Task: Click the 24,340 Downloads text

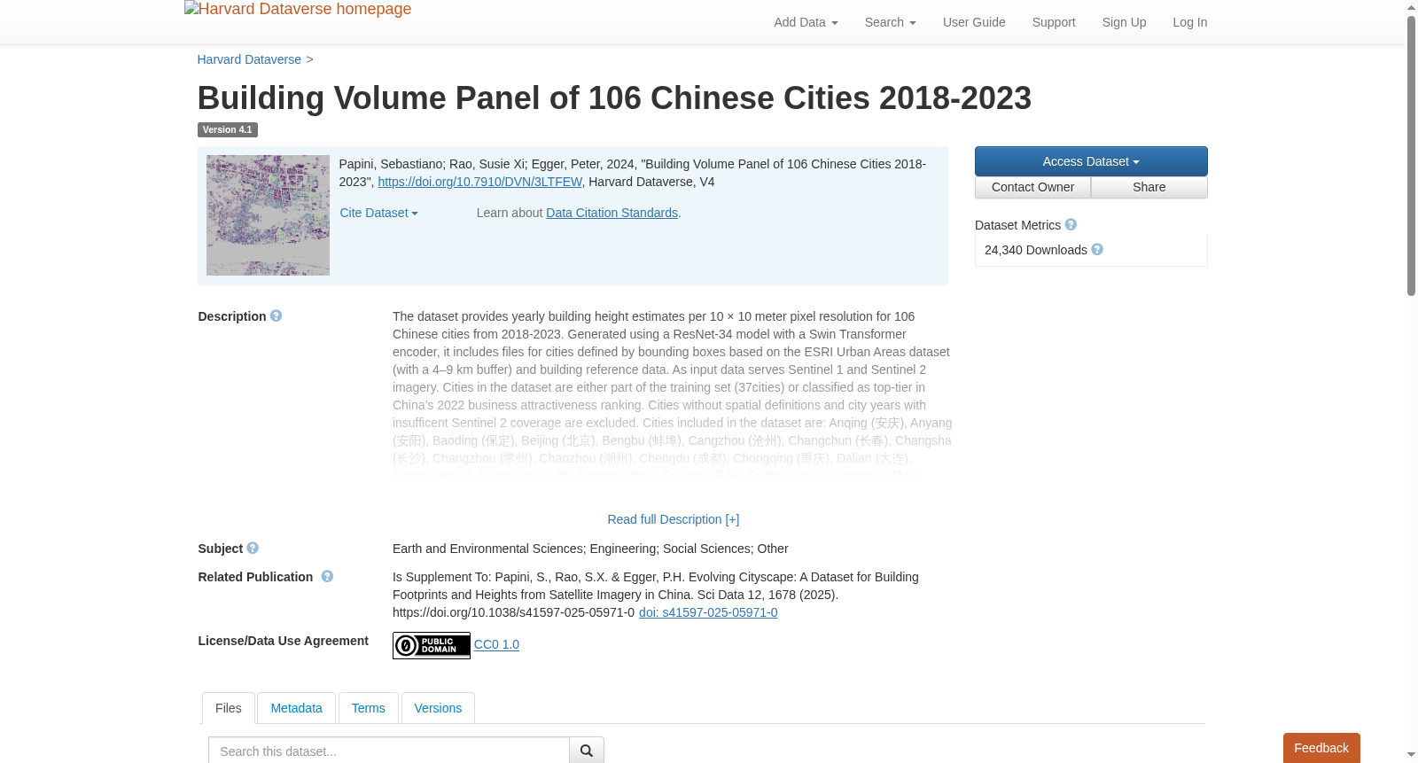Action: point(1035,250)
